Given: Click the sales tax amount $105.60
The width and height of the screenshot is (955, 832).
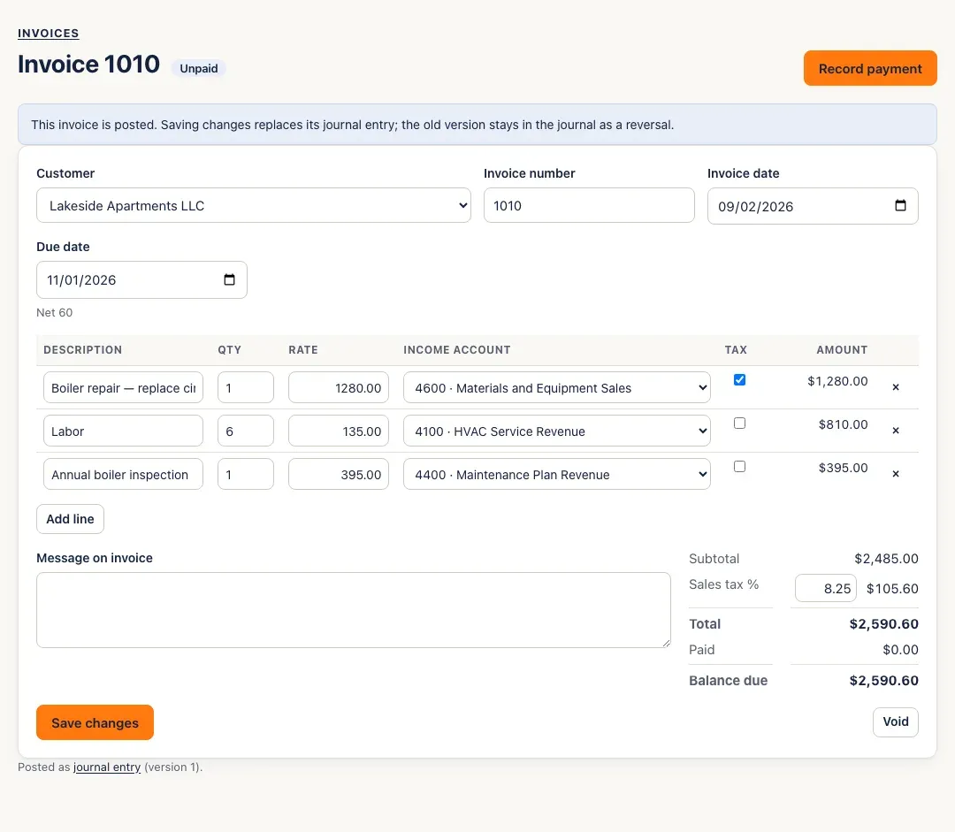Looking at the screenshot, I should point(892,588).
